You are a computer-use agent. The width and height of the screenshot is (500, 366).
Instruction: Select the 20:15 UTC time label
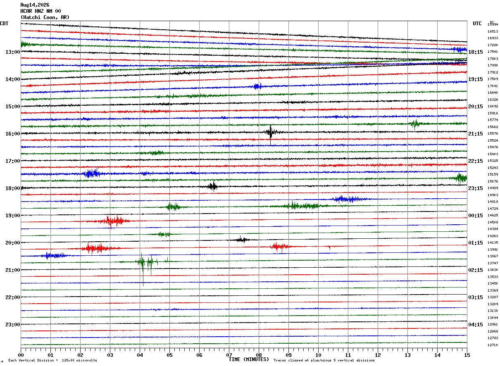476,107
